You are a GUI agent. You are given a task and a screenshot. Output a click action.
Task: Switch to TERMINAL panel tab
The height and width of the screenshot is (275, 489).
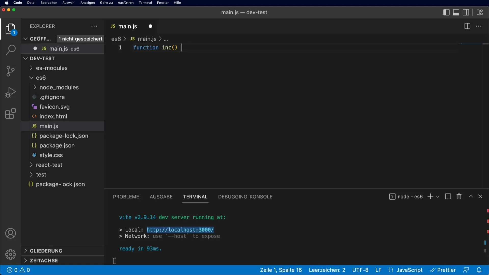coord(195,197)
